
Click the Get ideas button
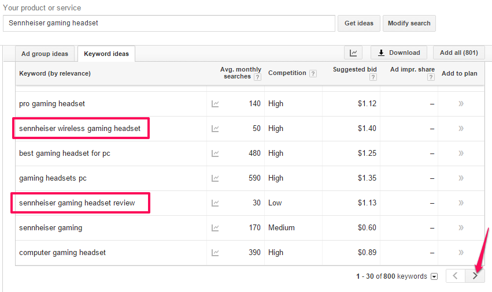click(359, 23)
